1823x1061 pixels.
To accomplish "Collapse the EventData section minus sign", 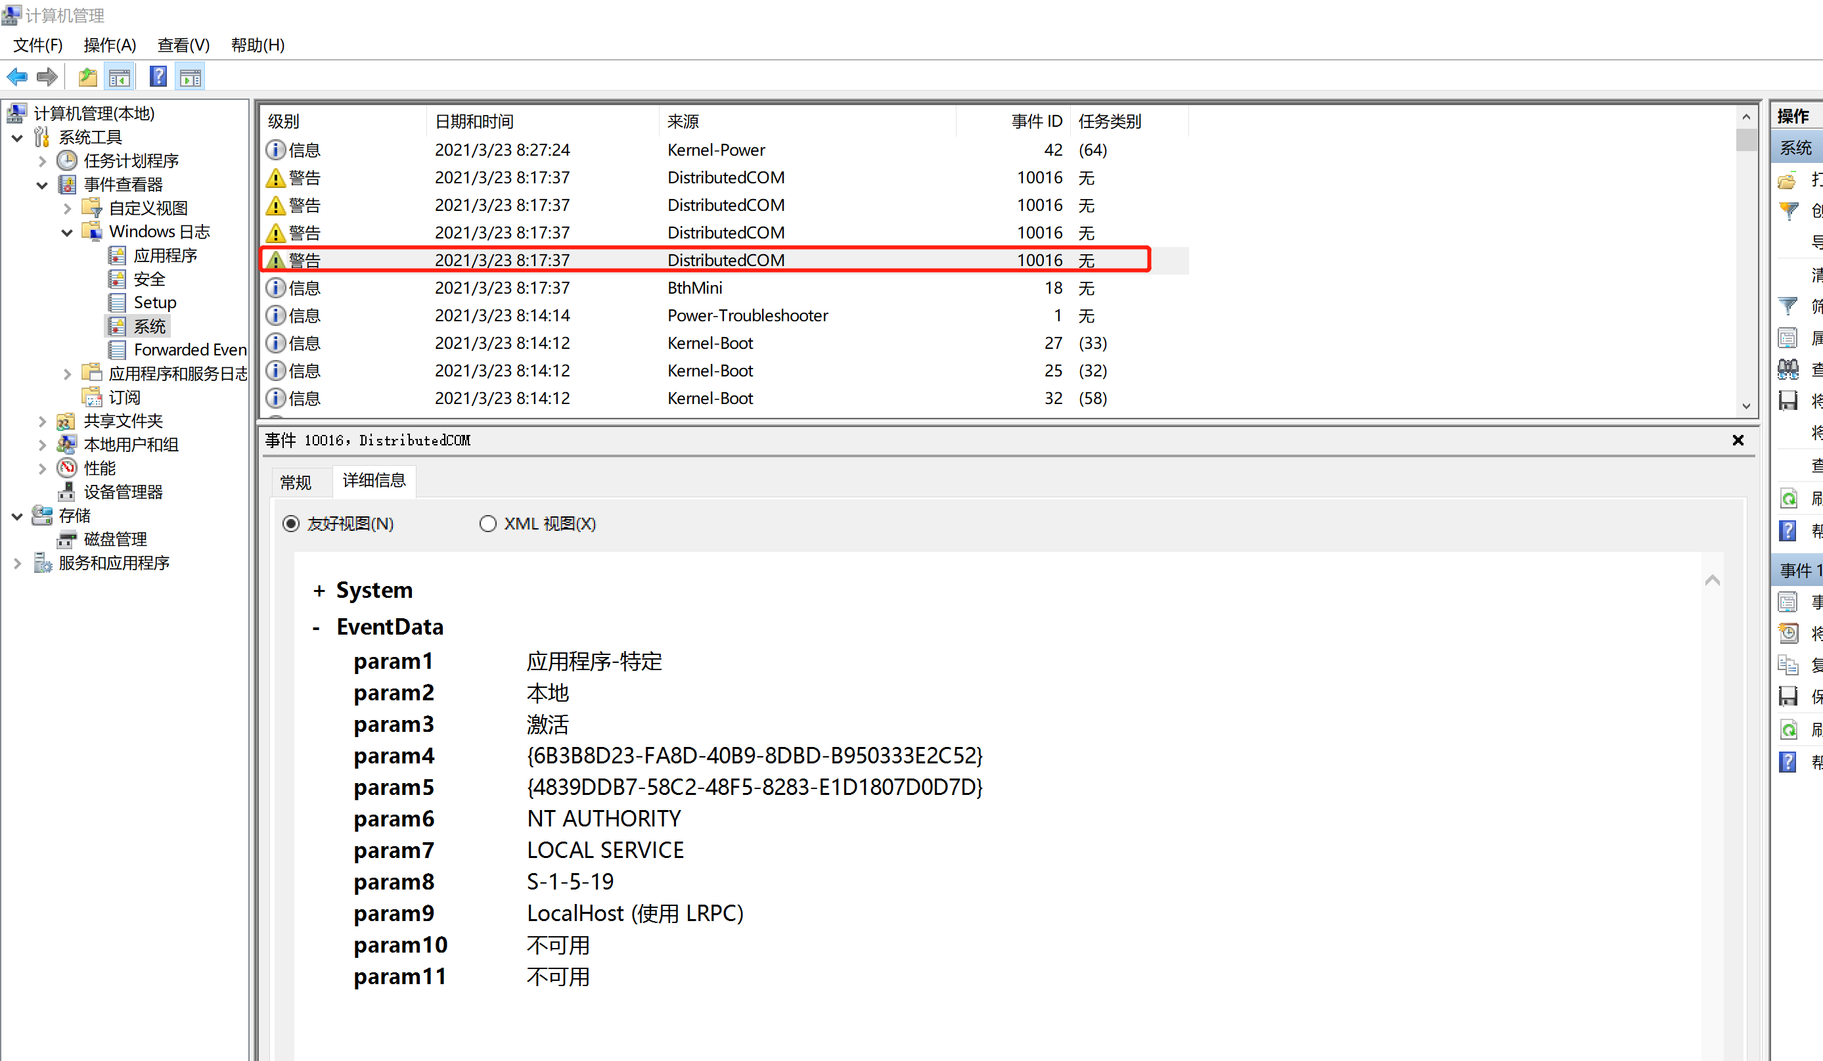I will [x=316, y=628].
